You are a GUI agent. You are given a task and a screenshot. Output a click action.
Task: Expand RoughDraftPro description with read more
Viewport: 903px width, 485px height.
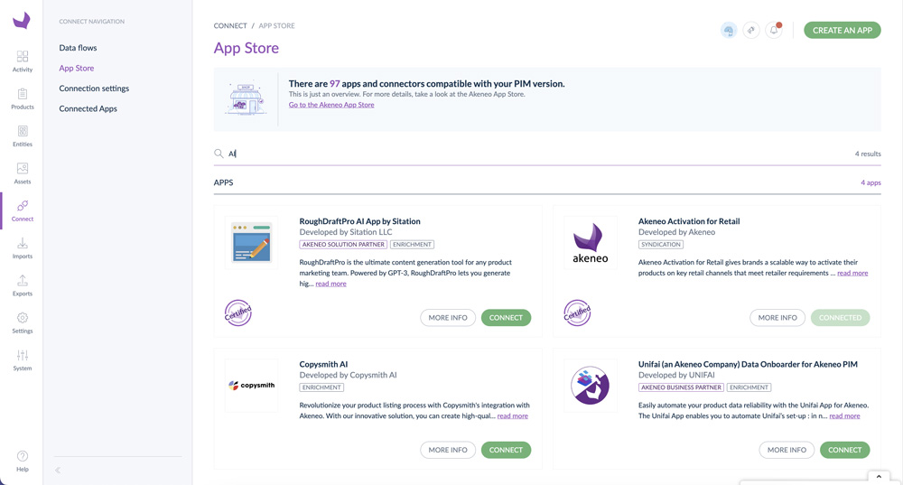(x=330, y=284)
